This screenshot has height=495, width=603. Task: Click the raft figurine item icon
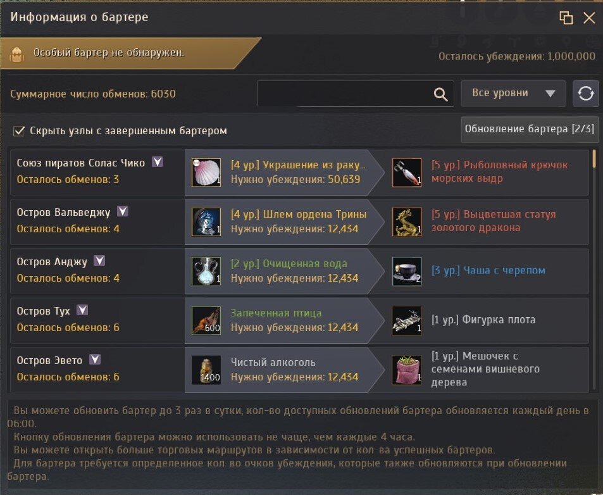[x=407, y=321]
